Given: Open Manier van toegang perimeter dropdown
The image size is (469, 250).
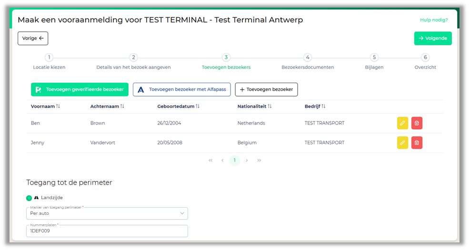Looking at the screenshot, I should 107,213.
